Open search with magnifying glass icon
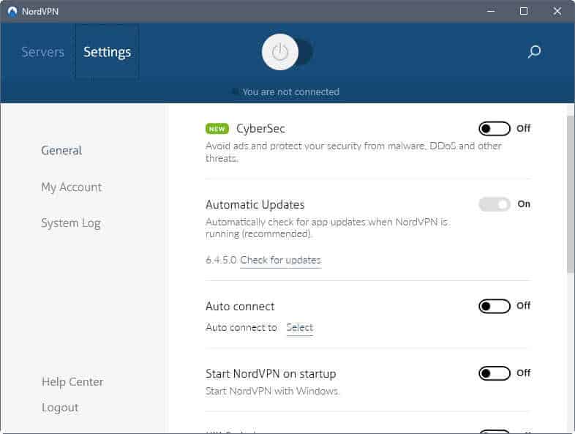The image size is (575, 434). click(534, 52)
